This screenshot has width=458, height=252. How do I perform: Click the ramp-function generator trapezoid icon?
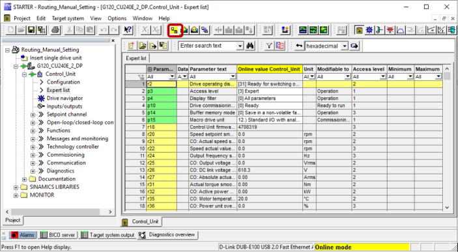pyautogui.click(x=400, y=29)
